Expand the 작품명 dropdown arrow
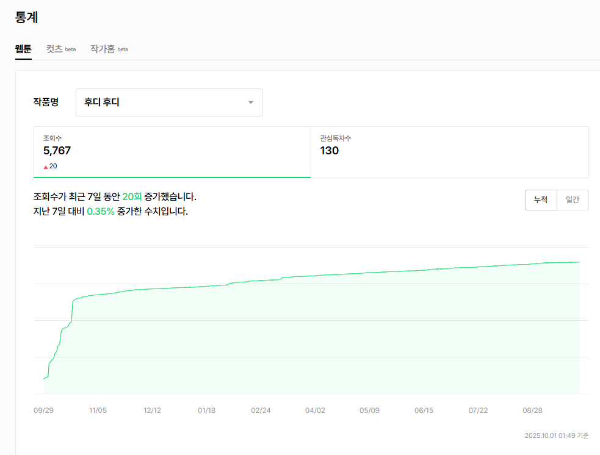This screenshot has height=455, width=600. [250, 102]
